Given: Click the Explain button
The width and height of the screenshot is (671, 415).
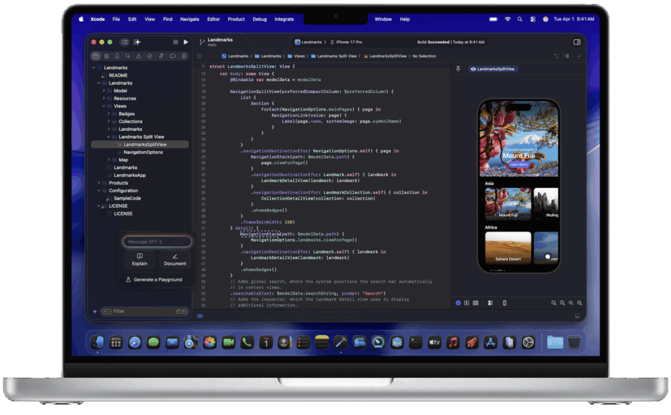Looking at the screenshot, I should 140,260.
